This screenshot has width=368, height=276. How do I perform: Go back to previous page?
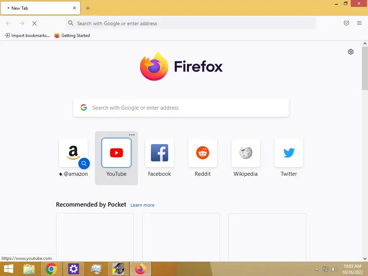pos(9,23)
